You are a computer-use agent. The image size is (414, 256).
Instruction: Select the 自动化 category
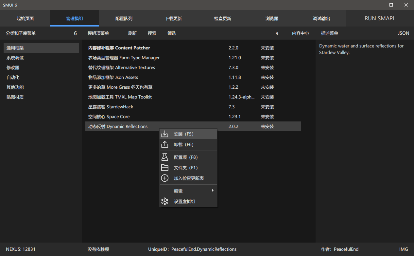41,77
